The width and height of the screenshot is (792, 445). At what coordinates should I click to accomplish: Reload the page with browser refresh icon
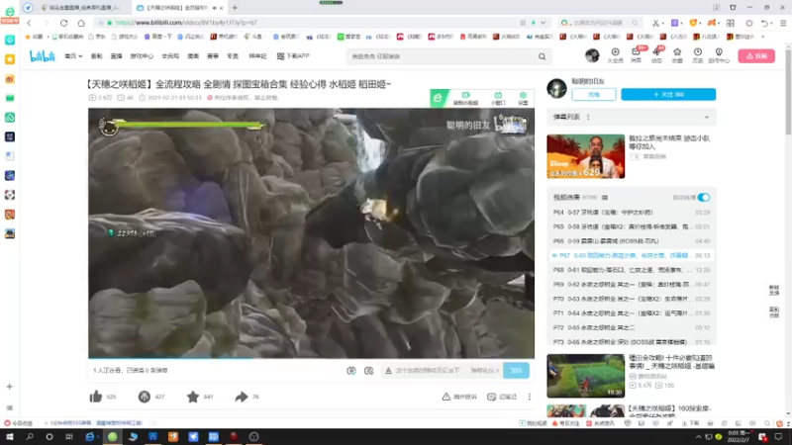(x=63, y=23)
